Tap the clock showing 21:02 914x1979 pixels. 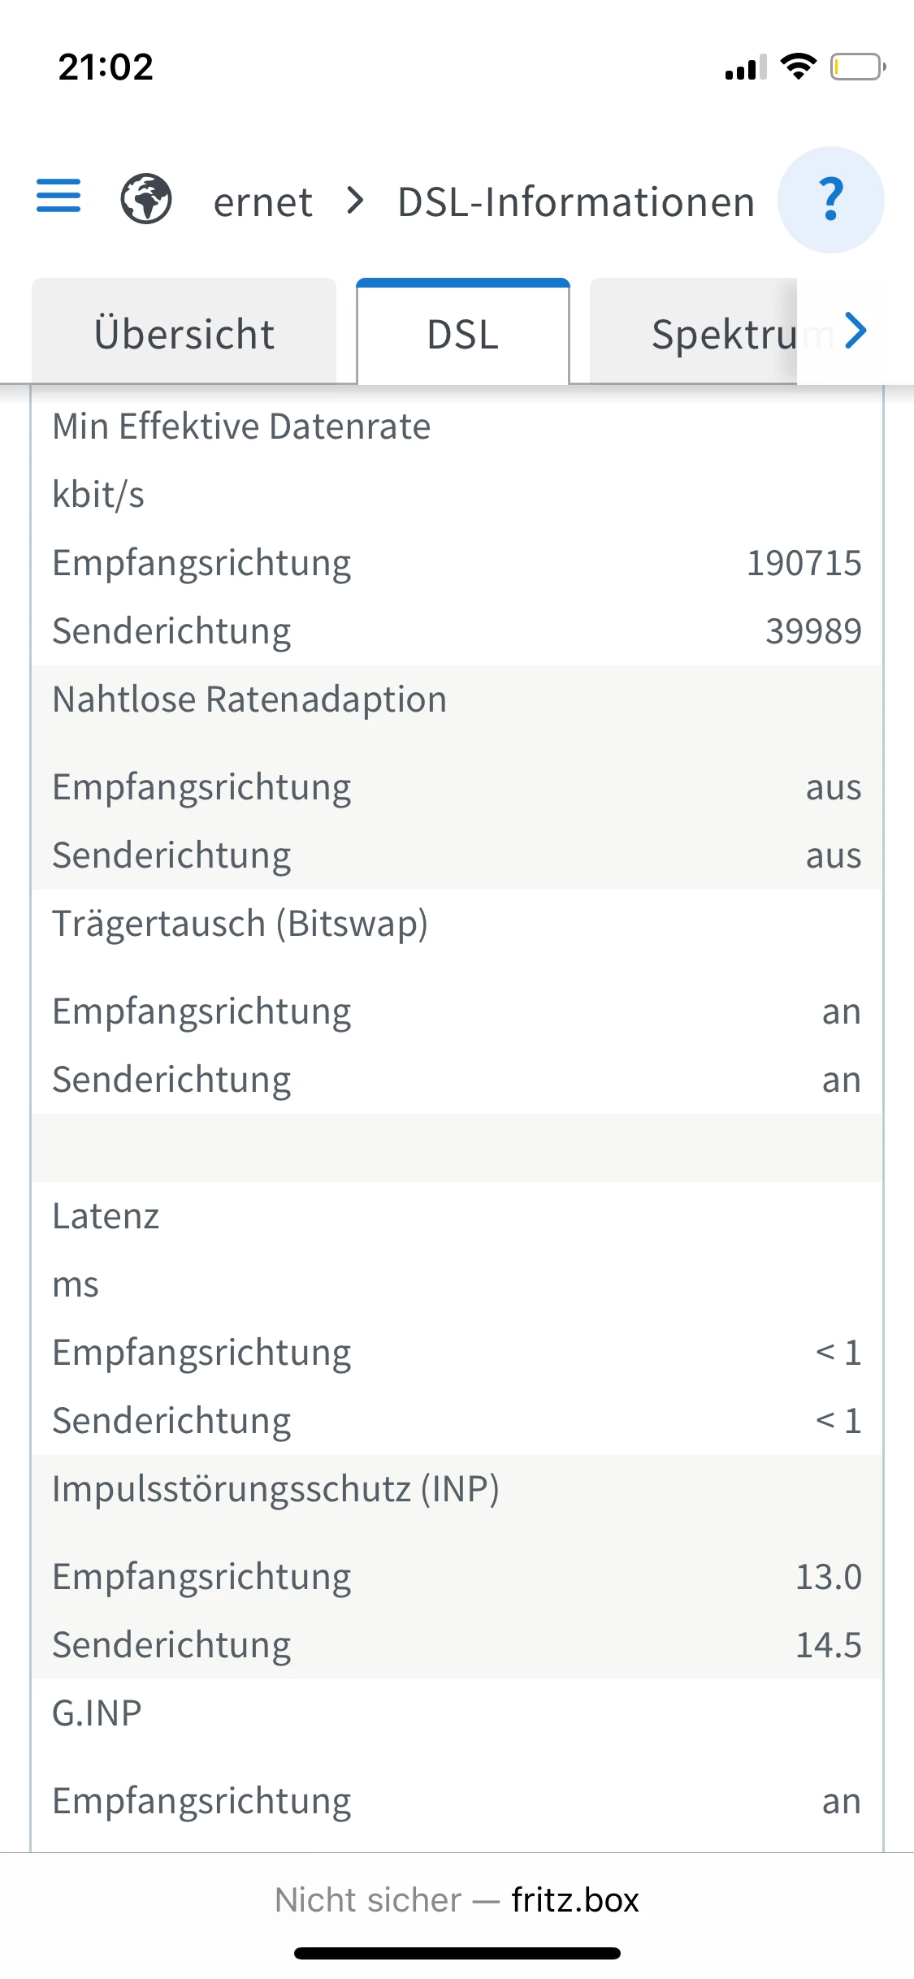tap(106, 67)
